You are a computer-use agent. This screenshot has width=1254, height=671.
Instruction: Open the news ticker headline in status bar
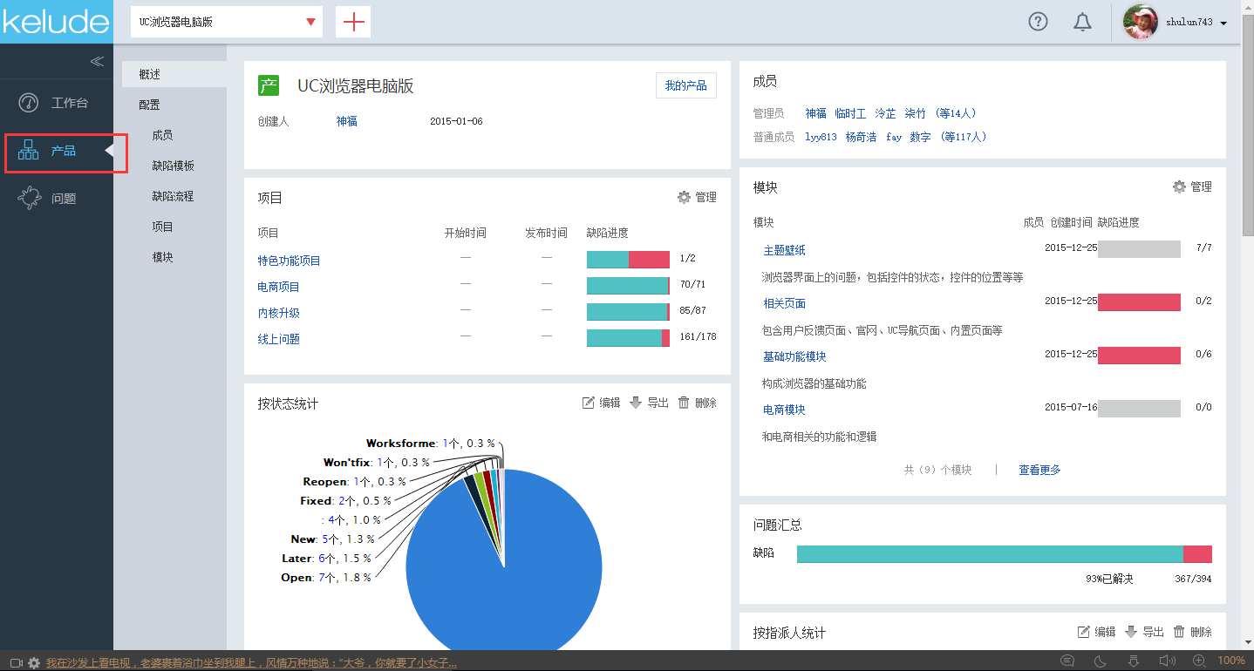click(x=251, y=663)
